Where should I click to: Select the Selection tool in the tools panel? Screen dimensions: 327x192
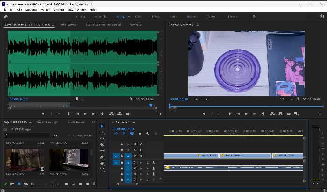click(x=102, y=126)
